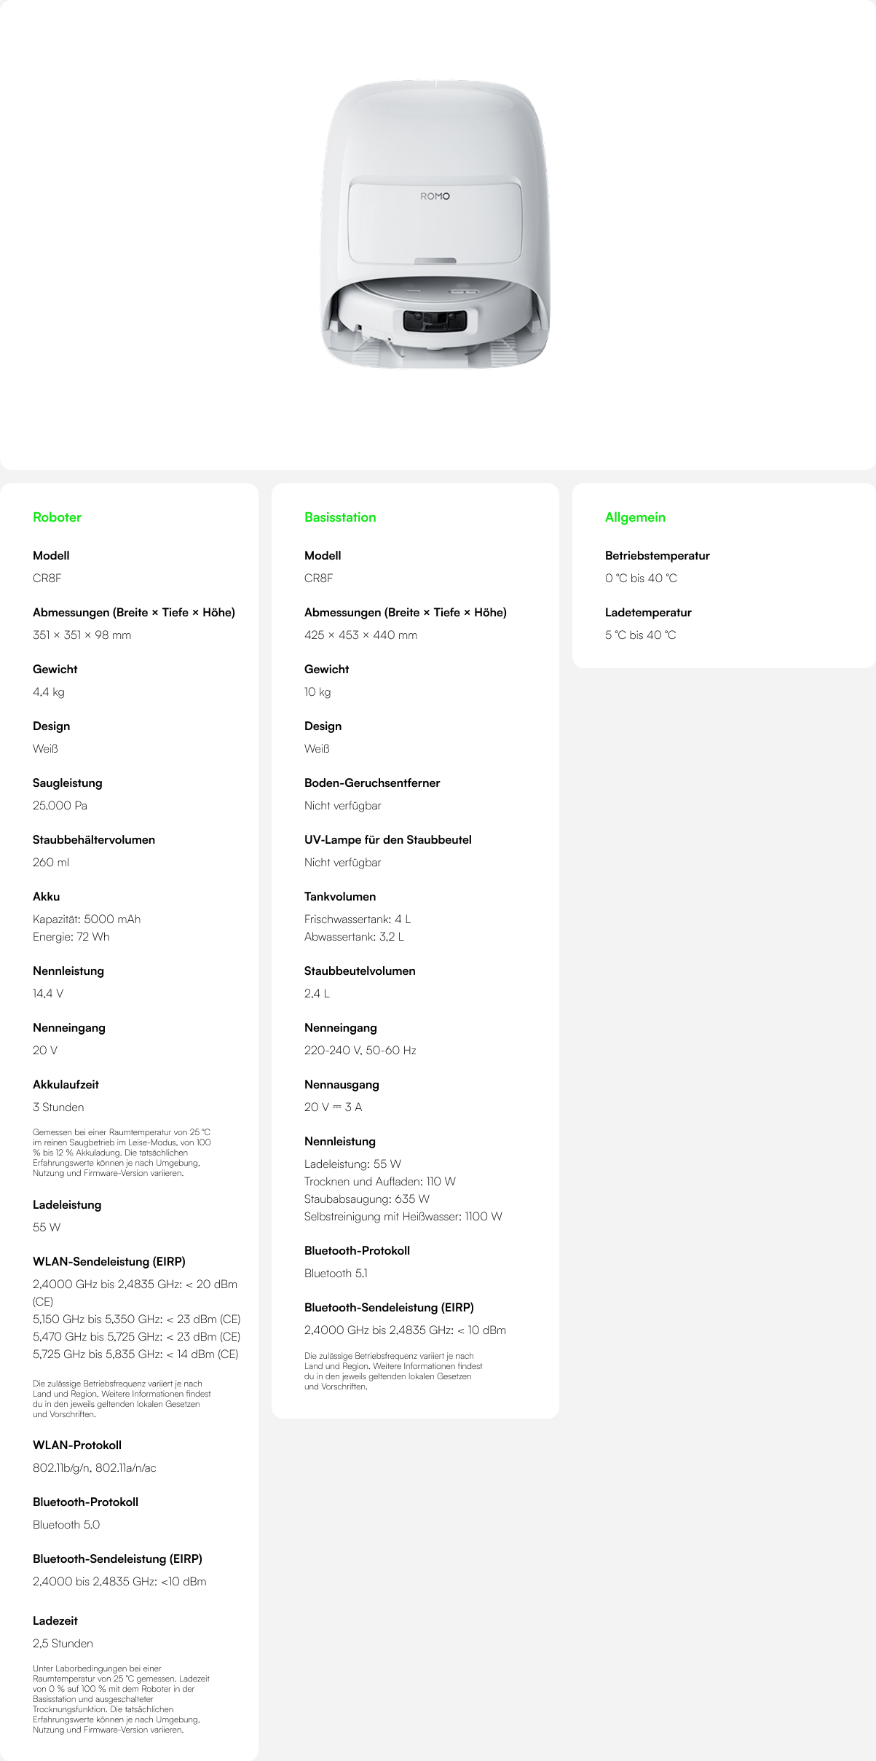Click Selbstreinigung mit Heißwasser 1100 W line
This screenshot has height=1761, width=876.
pos(403,1216)
